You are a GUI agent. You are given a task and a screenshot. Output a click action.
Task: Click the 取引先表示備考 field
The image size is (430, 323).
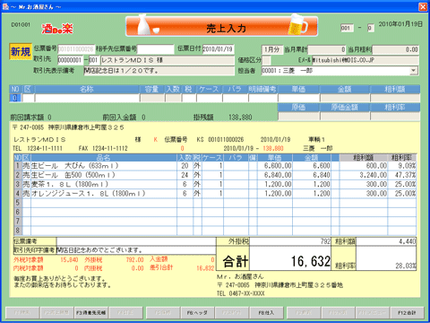point(159,71)
